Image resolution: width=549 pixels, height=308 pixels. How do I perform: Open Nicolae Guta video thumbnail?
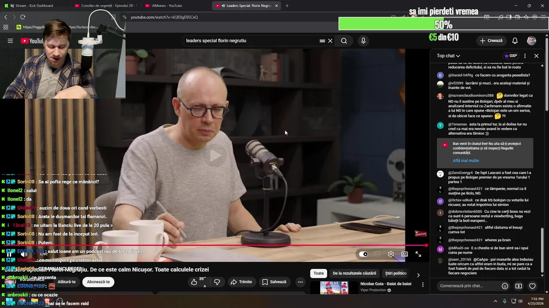(x=334, y=287)
